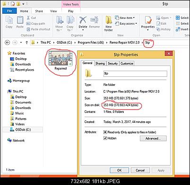190x185 pixels.
Task: Click Cancel in $tp Properties
Action: click(140, 170)
